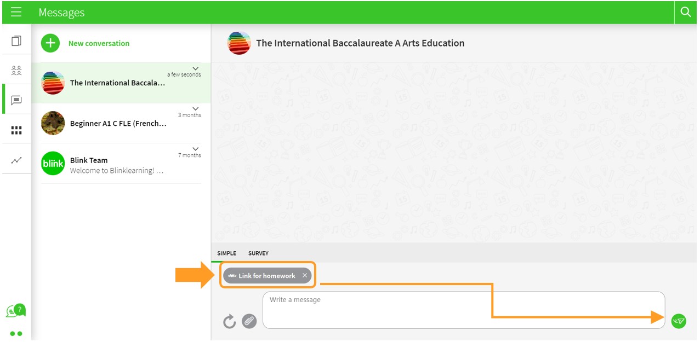Click the circular arrow refresh icon
Screen dimensions: 700x342
(229, 321)
